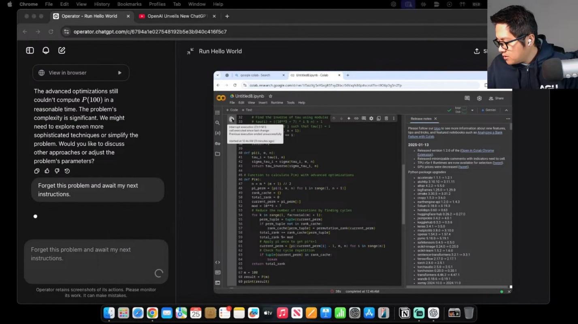Click the Colab address bar URL

click(326, 85)
